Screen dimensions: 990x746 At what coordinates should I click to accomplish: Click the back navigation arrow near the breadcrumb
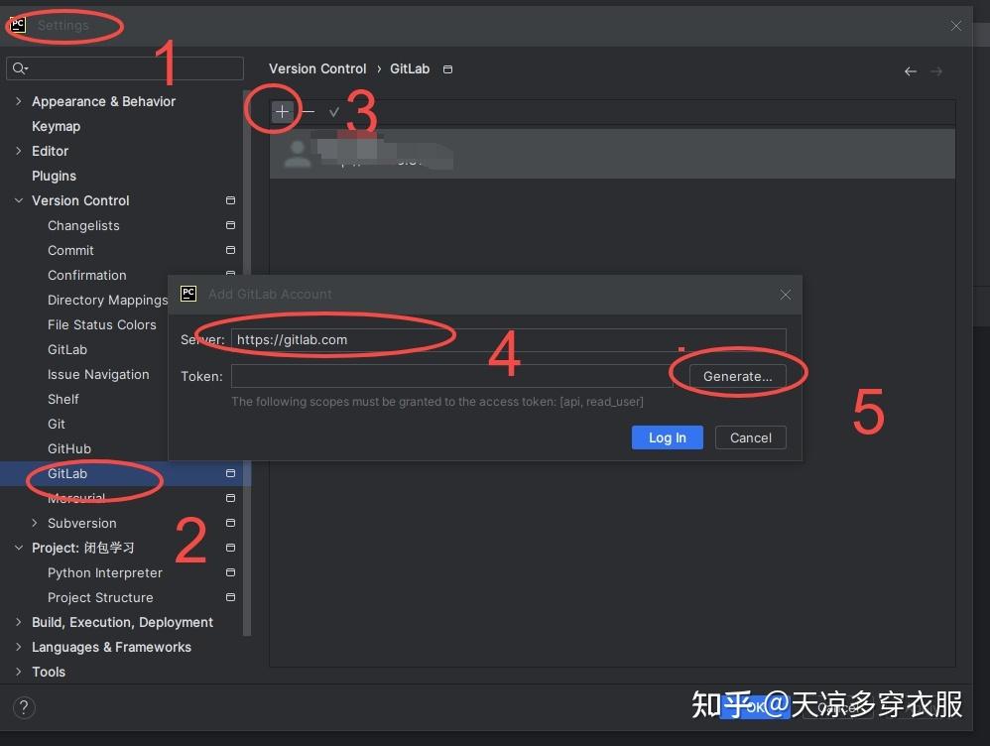pyautogui.click(x=910, y=70)
